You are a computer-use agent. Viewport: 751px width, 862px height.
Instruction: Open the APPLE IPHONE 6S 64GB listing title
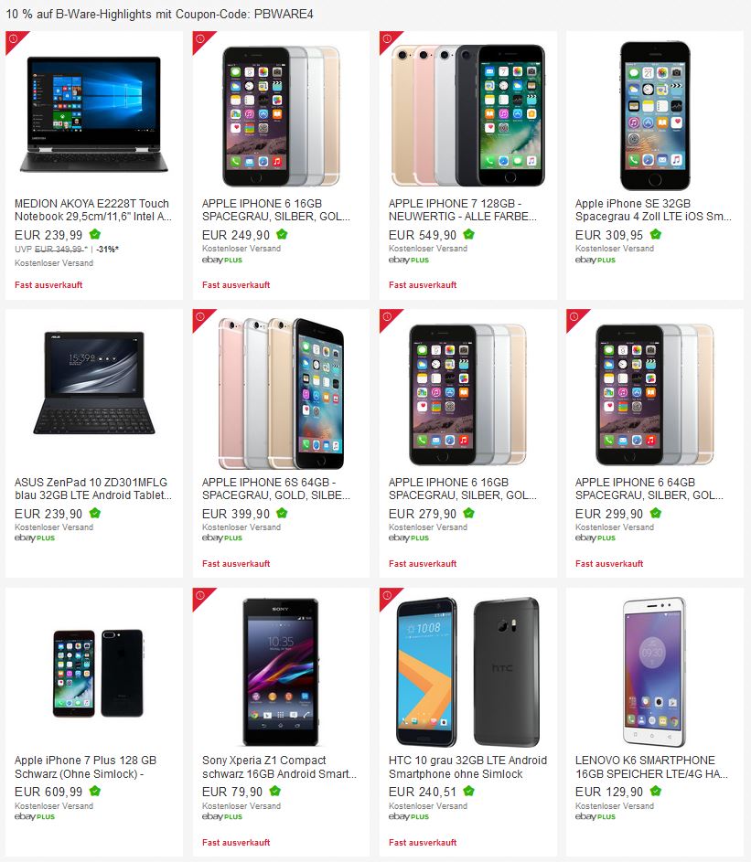tap(275, 489)
